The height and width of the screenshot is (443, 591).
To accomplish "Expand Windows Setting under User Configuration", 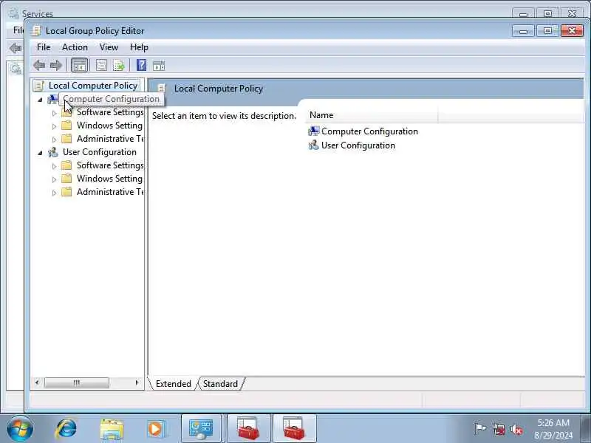I will [54, 179].
